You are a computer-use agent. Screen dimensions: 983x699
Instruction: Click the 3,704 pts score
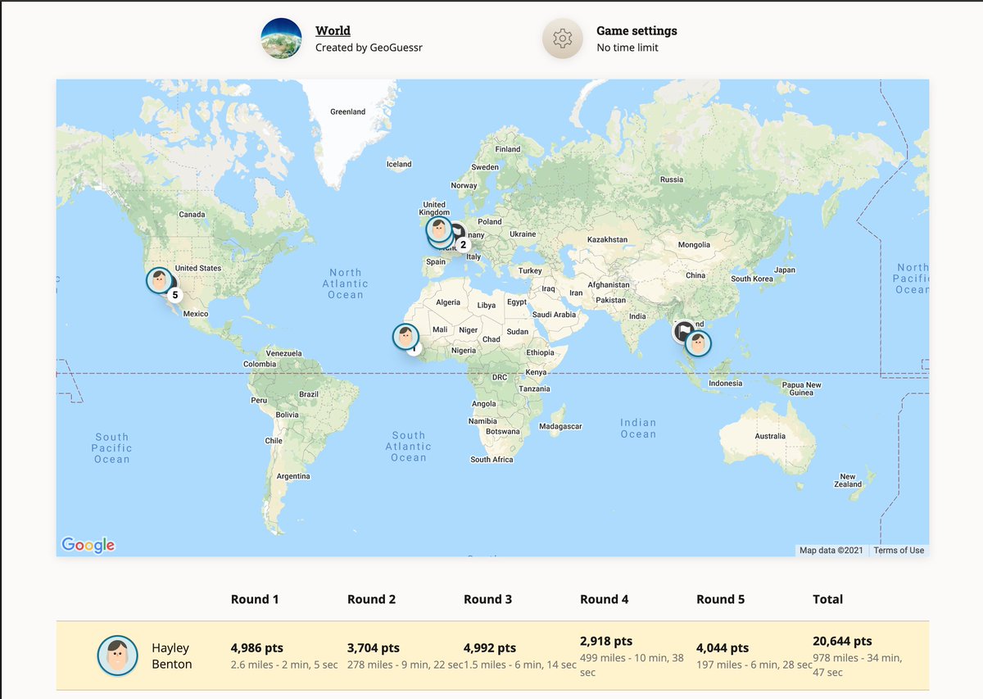[x=374, y=648]
